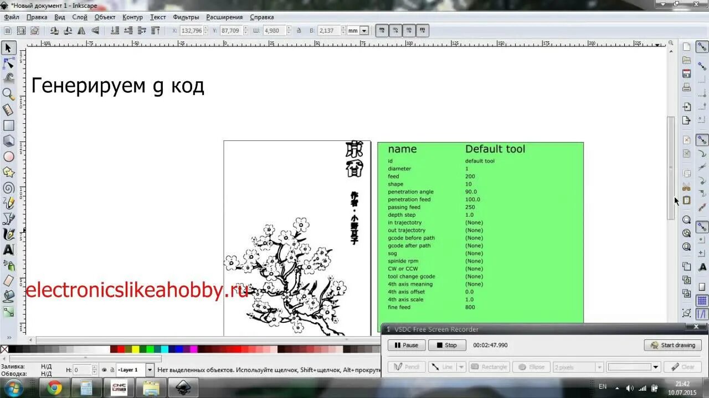709x398 pixels.
Task: Select the Star polygon tool
Action: pos(8,172)
